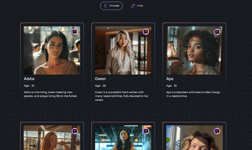This screenshot has width=252, height=150.
Task: Click the female gender symbol icon
Action: 106,6
